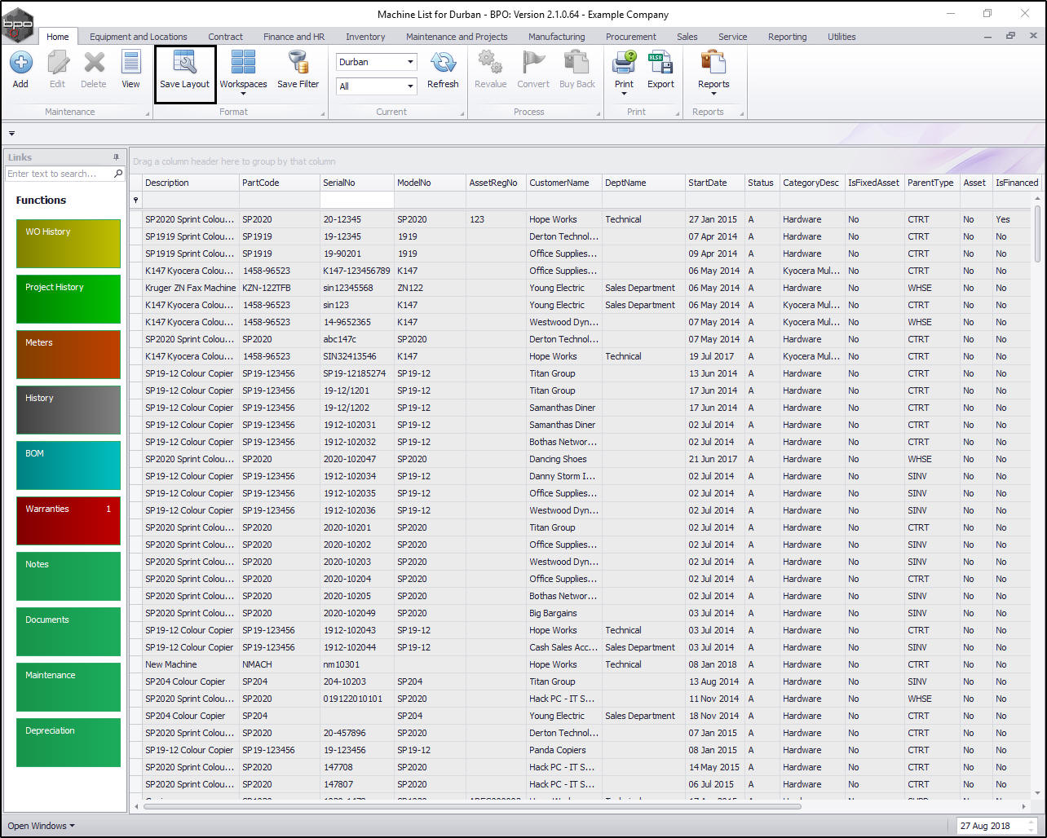Open the Utilities tab
This screenshot has height=838, width=1047.
(x=842, y=37)
